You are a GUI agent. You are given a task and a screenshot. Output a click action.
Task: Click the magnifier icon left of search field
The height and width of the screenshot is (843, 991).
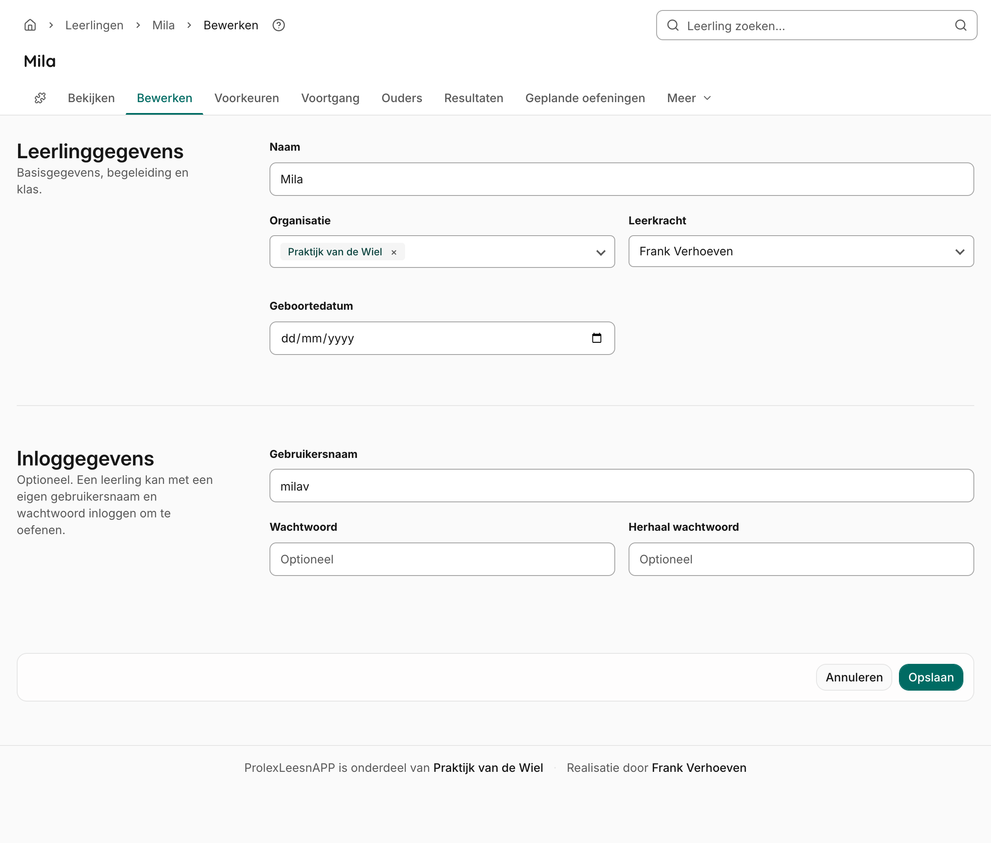(x=673, y=26)
